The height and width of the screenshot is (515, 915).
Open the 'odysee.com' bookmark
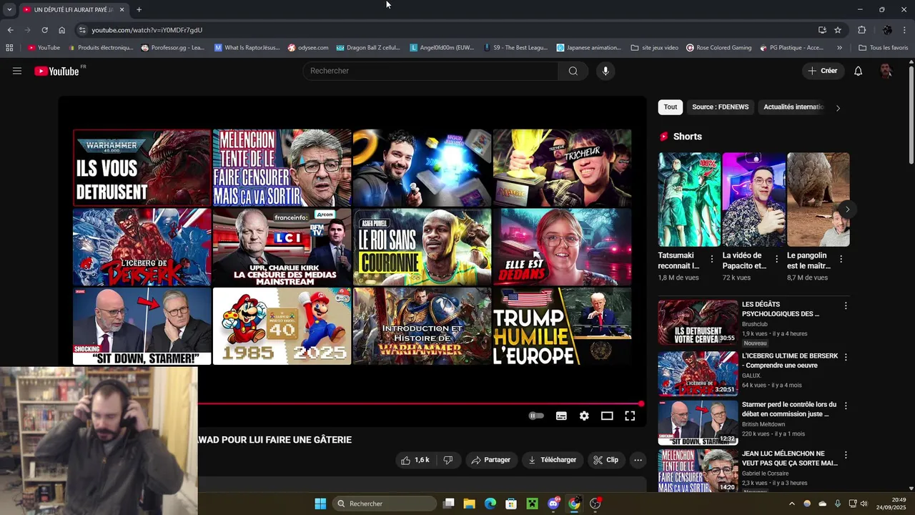tap(308, 48)
